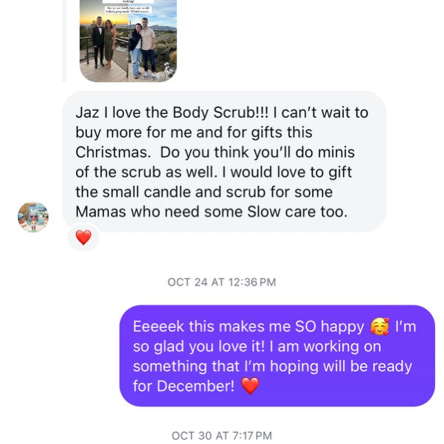The height and width of the screenshot is (444, 444).
Task: Click the 'Eeeeek this makes me SO happy' text
Action: click(x=249, y=326)
